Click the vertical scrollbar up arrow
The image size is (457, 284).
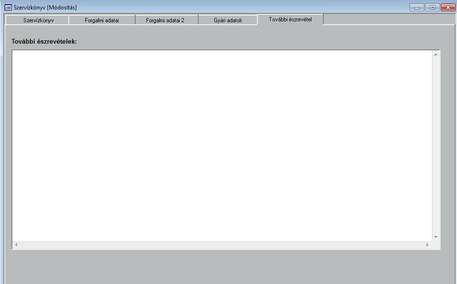click(x=436, y=55)
